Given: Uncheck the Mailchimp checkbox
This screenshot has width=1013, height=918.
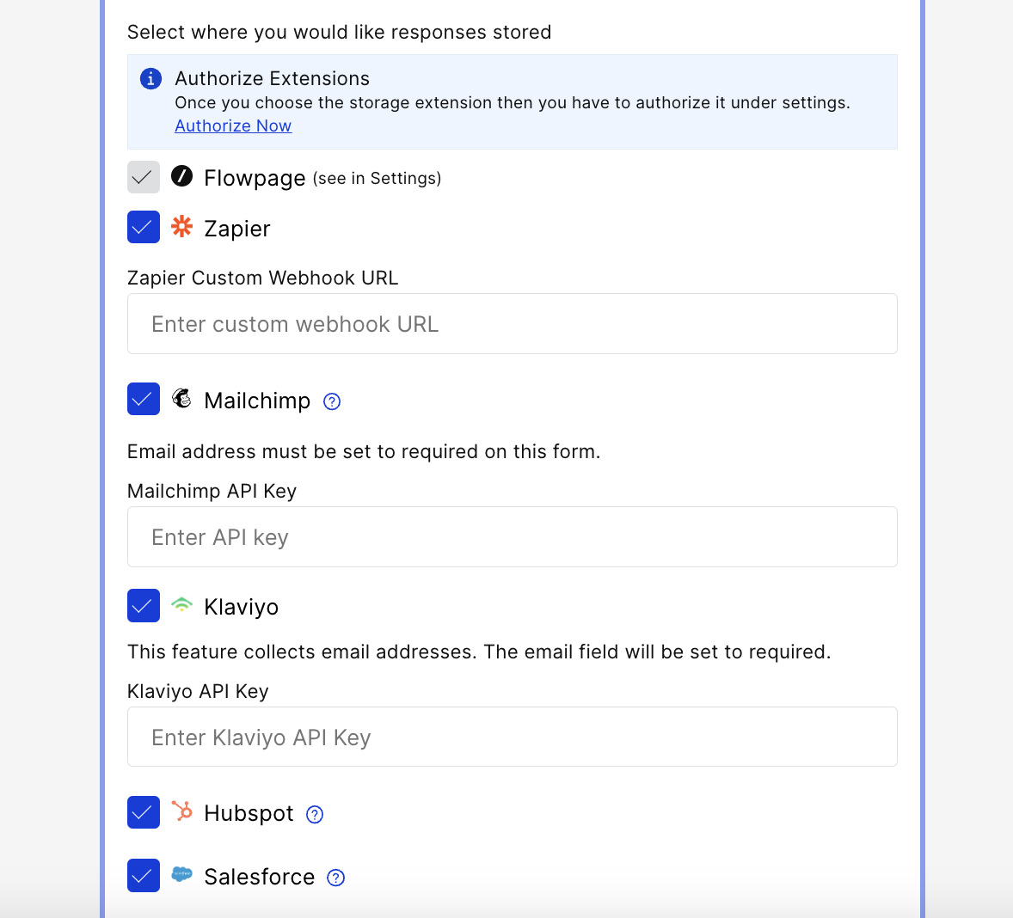Looking at the screenshot, I should 144,399.
